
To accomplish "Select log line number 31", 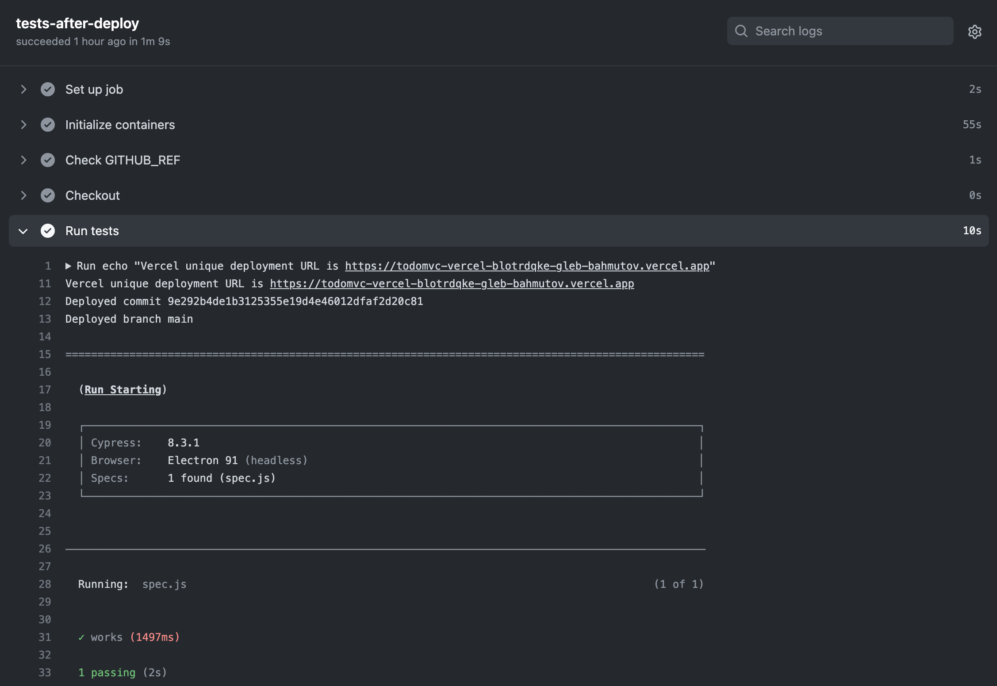I will pos(45,637).
